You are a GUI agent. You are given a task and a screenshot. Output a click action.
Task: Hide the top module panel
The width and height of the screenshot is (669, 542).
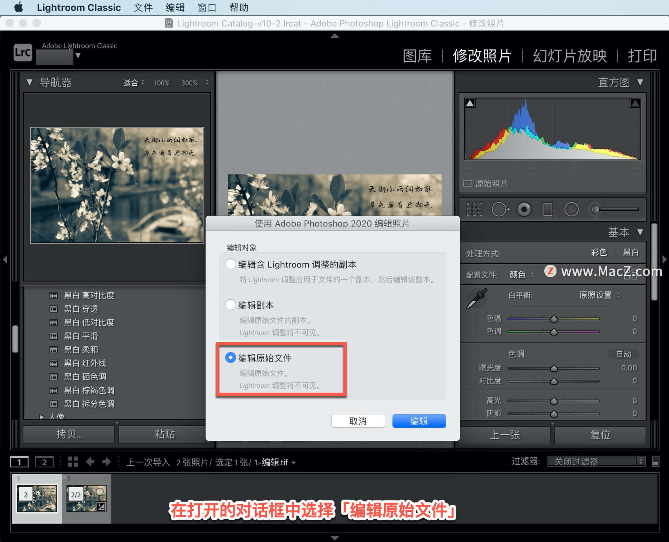(334, 36)
